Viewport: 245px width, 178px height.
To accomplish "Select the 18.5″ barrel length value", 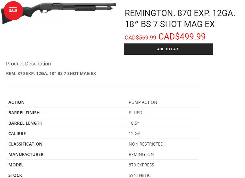I will (134, 123).
